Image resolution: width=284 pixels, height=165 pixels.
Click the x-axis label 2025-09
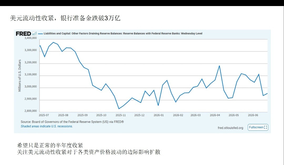click(82, 115)
